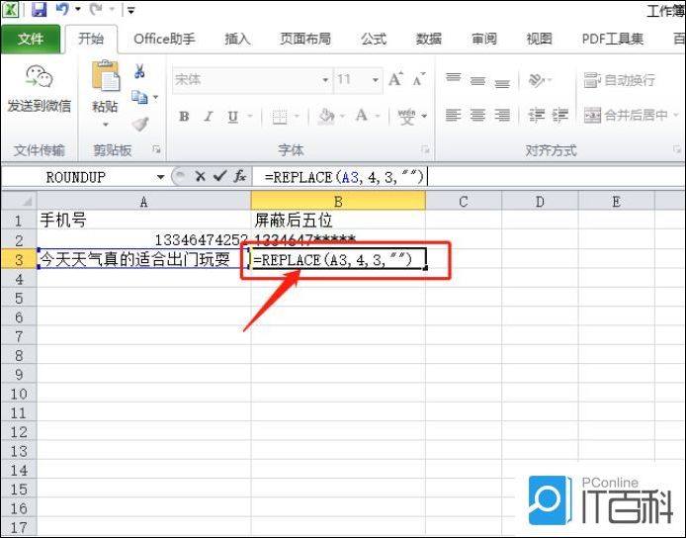Click the Redo arrow icon

click(x=95, y=9)
